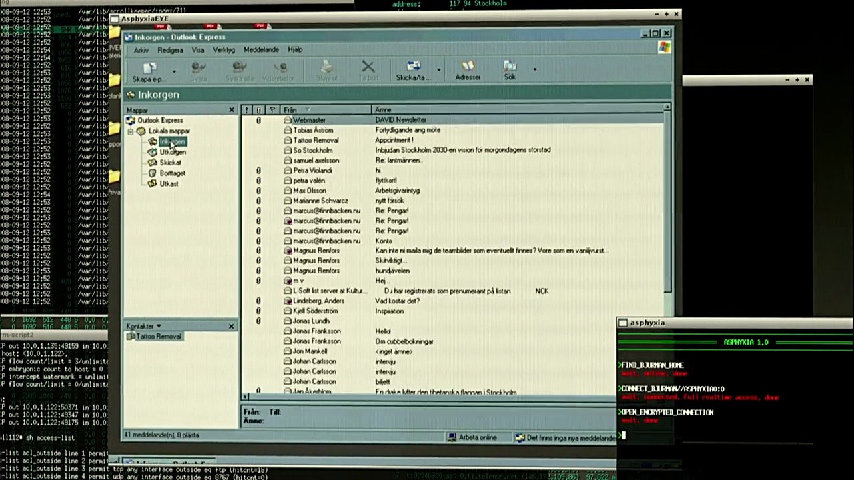Screen dimensions: 854x480
Task: Open the Visa menu
Action: [198, 50]
